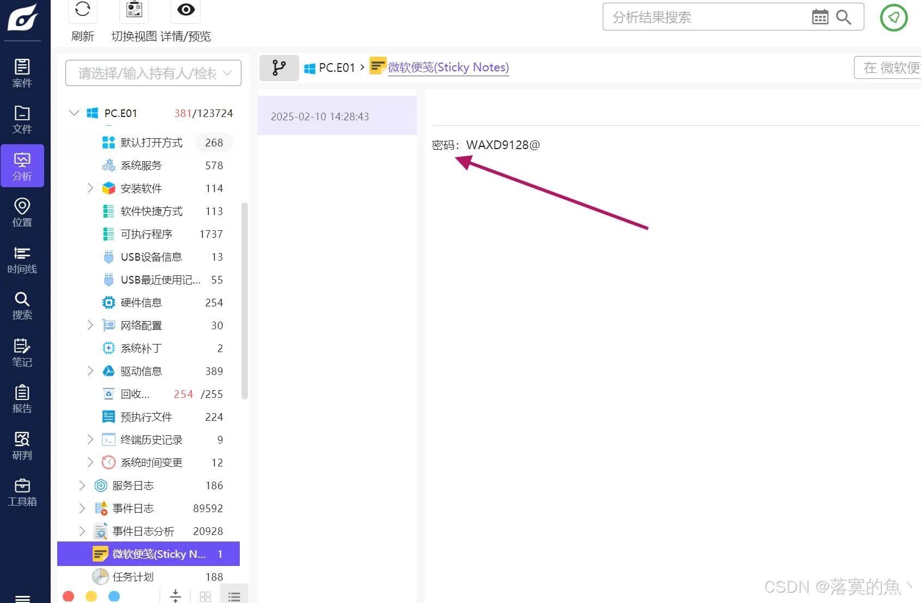Click the 381/123724 count beside PC.E01
This screenshot has width=921, height=603.
coord(203,113)
